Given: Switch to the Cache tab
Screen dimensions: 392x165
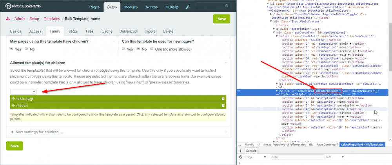Looking at the screenshot, I should [x=107, y=31].
